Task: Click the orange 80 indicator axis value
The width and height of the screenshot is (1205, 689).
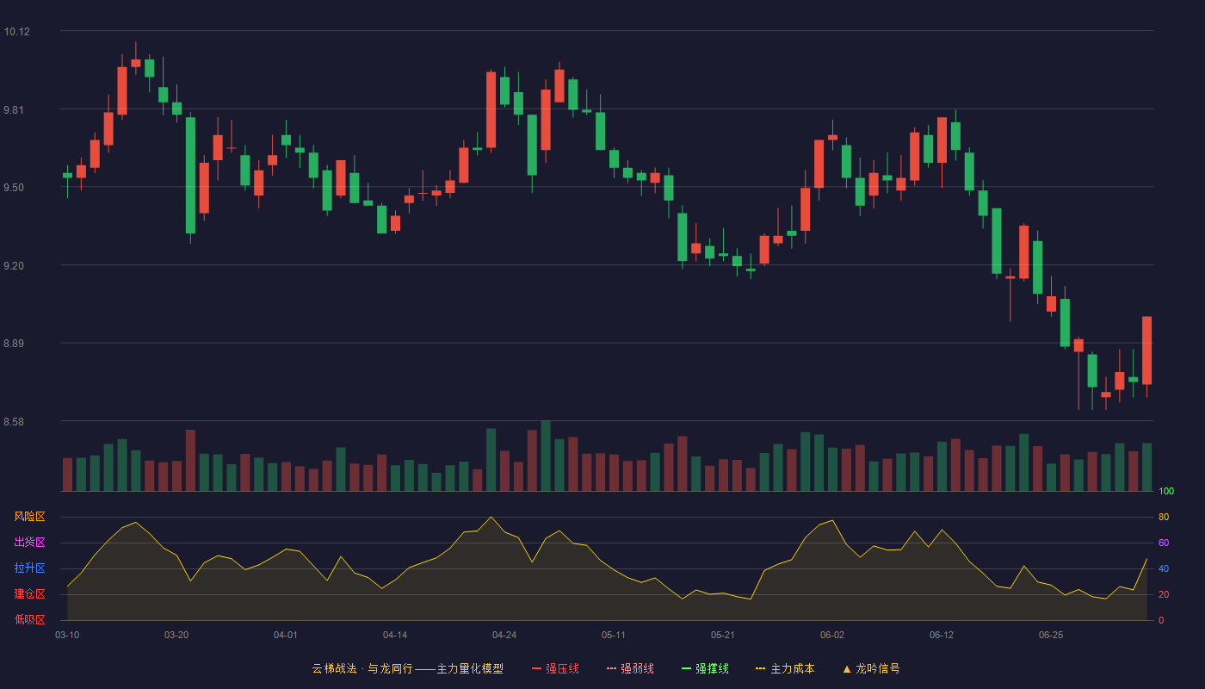Action: click(1164, 517)
